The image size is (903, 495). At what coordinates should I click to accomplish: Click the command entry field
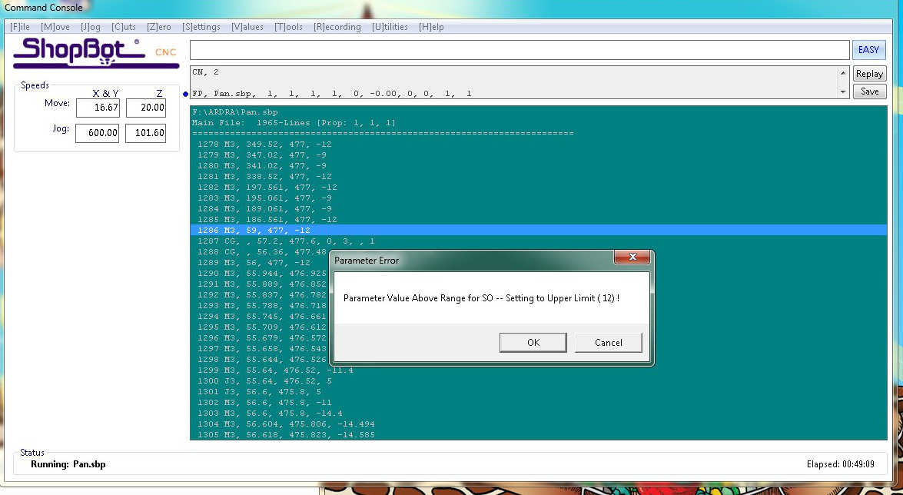click(520, 49)
